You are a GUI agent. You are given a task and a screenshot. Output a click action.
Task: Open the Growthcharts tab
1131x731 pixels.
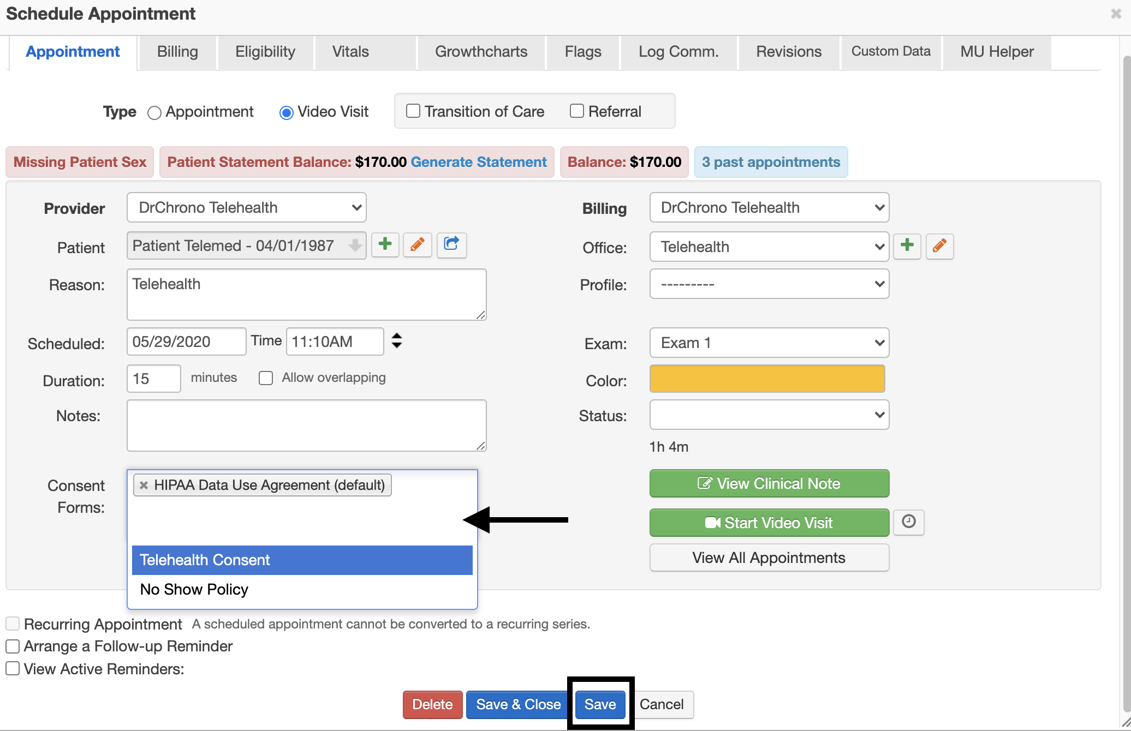click(x=481, y=52)
